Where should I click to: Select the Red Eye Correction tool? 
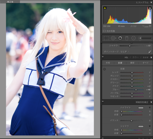pyautogui.click(x=120, y=38)
